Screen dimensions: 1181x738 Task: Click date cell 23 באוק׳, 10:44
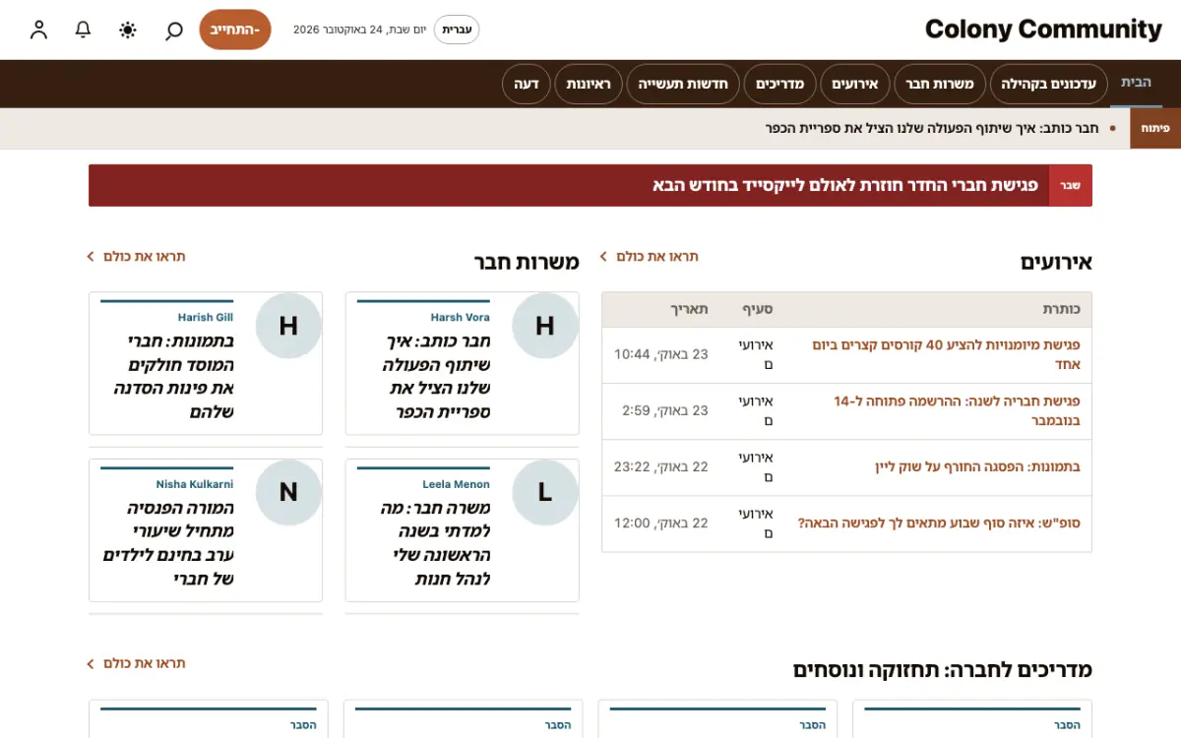[x=661, y=353]
